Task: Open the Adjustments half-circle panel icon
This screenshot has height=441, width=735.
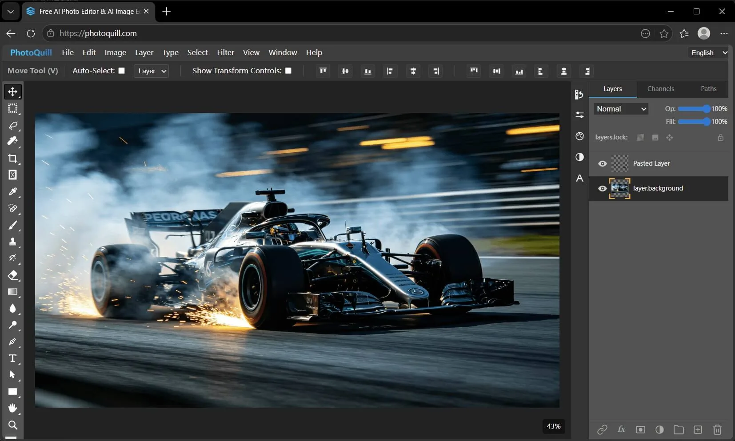Action: tap(579, 157)
